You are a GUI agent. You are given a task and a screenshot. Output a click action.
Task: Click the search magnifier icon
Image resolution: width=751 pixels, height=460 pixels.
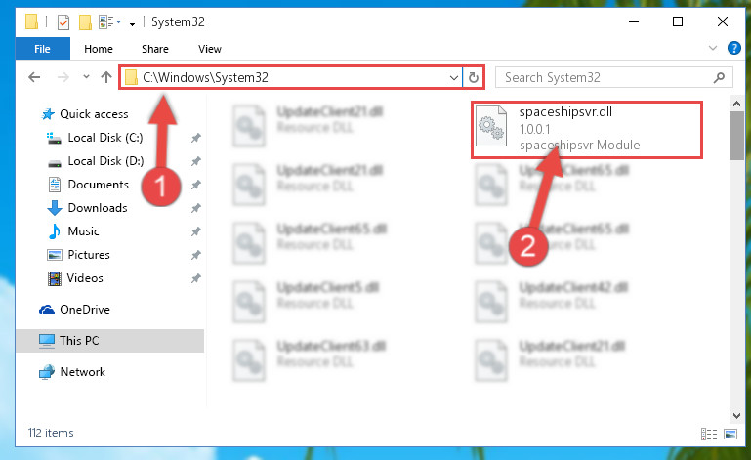719,77
